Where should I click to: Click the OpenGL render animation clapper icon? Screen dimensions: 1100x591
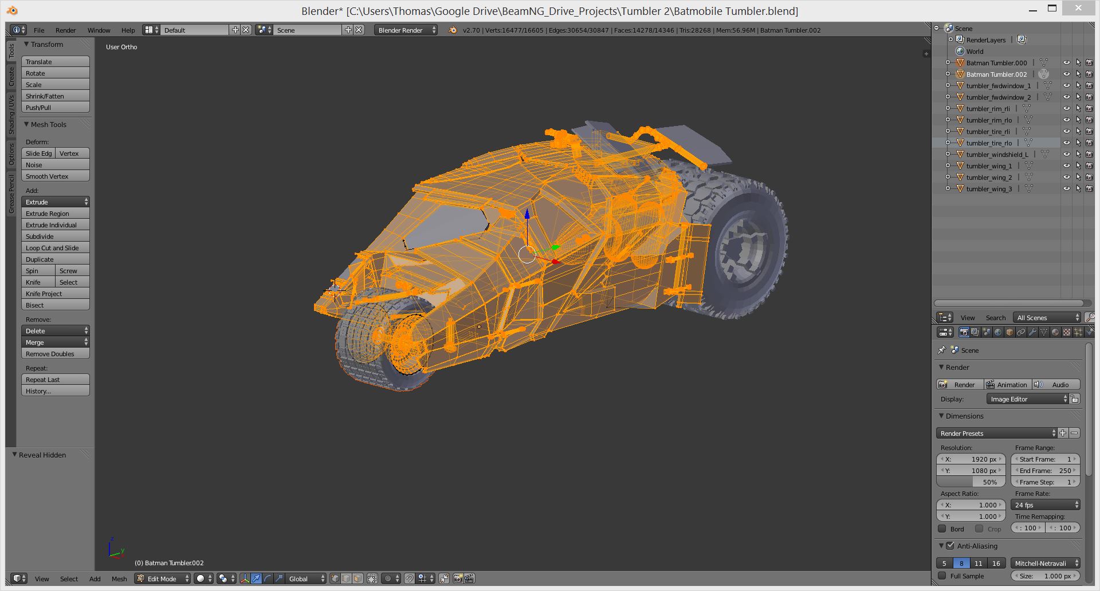click(x=469, y=578)
